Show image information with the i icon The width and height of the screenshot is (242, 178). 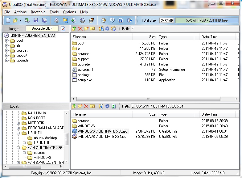112,20
